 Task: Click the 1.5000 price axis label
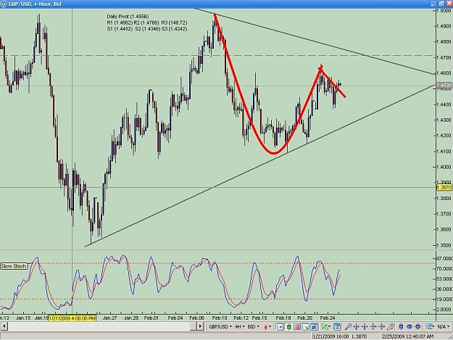[444, 10]
